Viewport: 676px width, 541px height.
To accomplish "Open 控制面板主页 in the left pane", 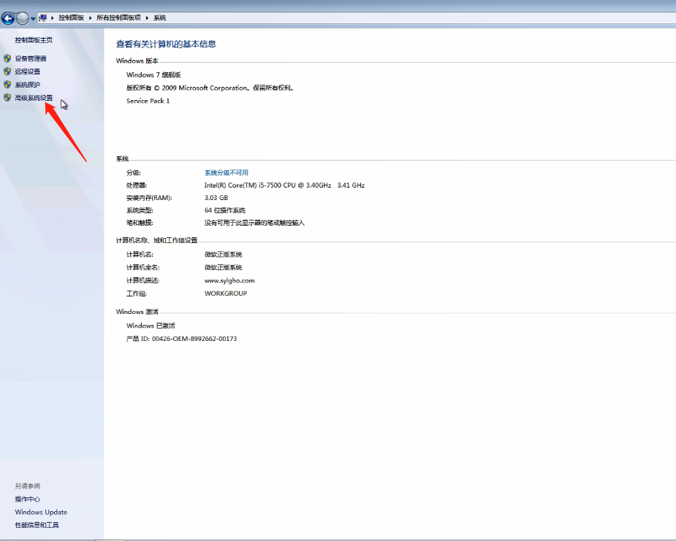I will pos(34,40).
